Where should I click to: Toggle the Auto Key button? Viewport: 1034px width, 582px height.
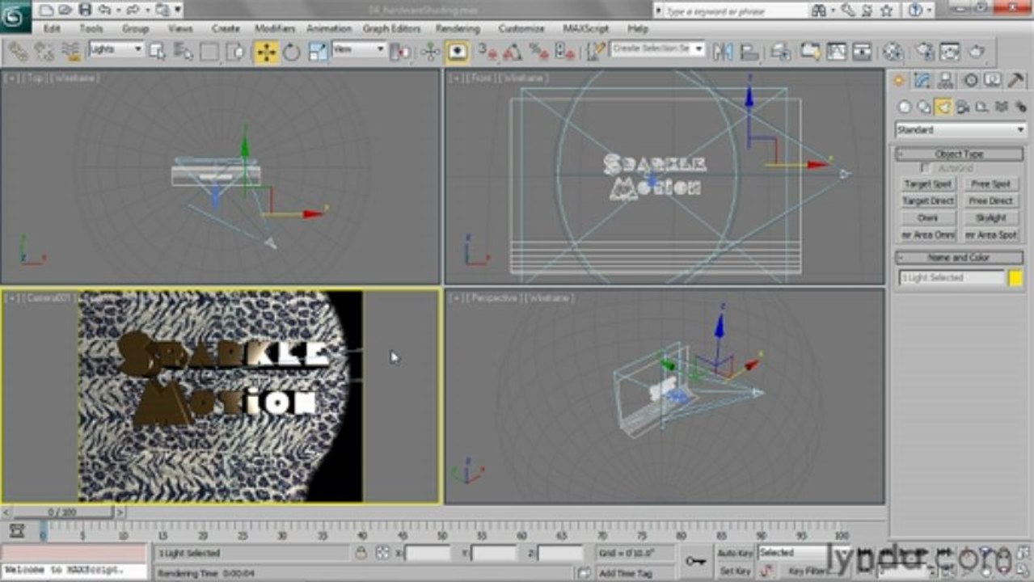point(735,553)
